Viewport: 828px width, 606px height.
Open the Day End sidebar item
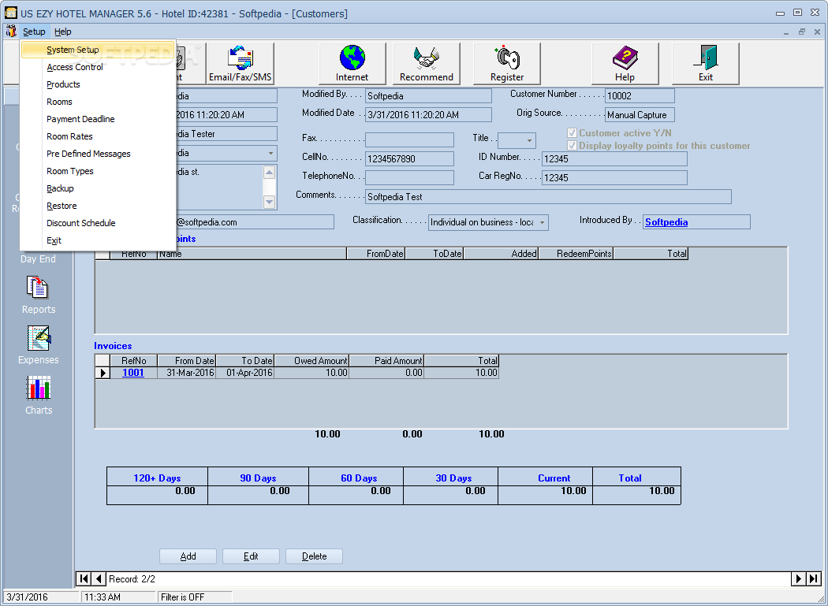(x=38, y=258)
